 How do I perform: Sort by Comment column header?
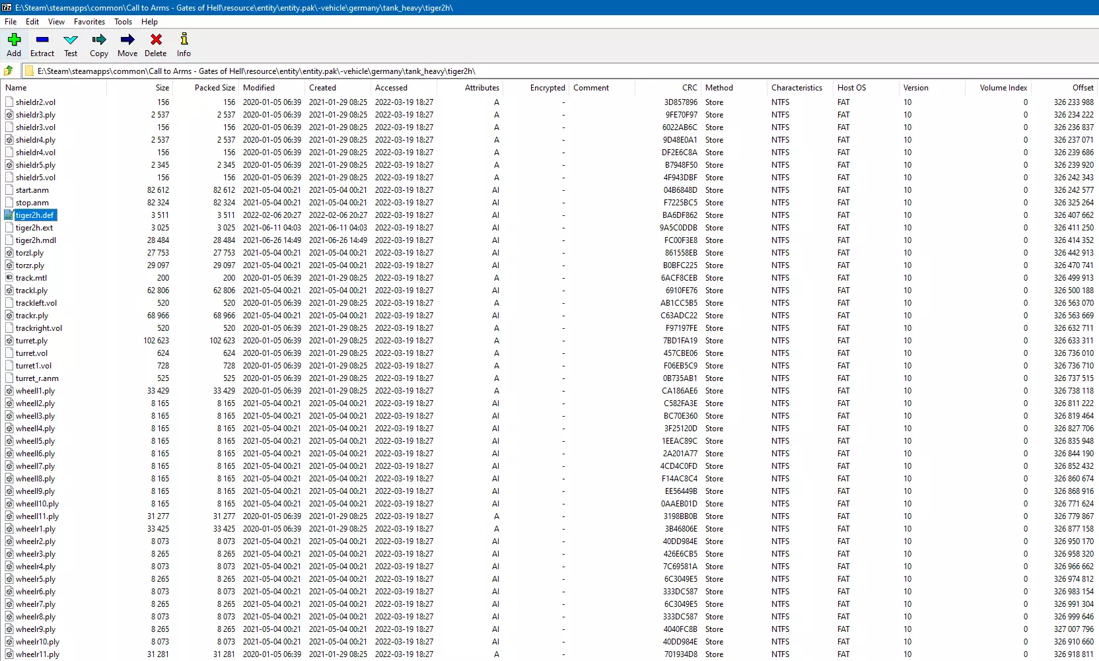click(602, 88)
